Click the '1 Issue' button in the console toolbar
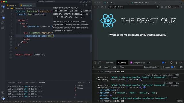The width and height of the screenshot is (184, 103). 169,67
